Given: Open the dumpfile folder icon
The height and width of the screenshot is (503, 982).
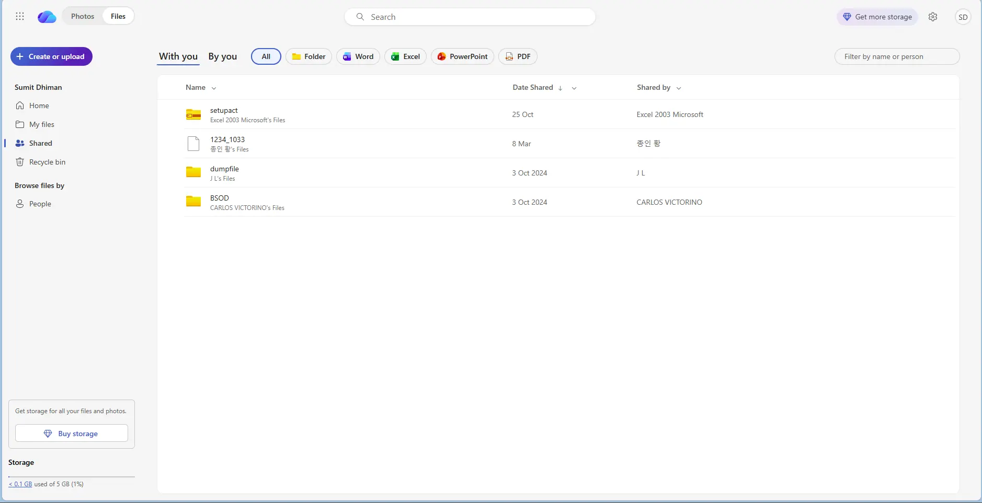Looking at the screenshot, I should coord(193,172).
